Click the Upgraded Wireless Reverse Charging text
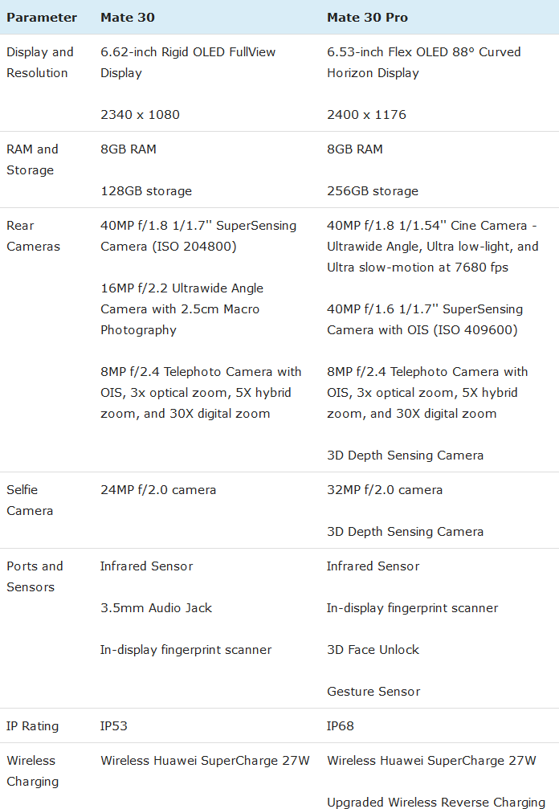The height and width of the screenshot is (809, 559). click(436, 802)
